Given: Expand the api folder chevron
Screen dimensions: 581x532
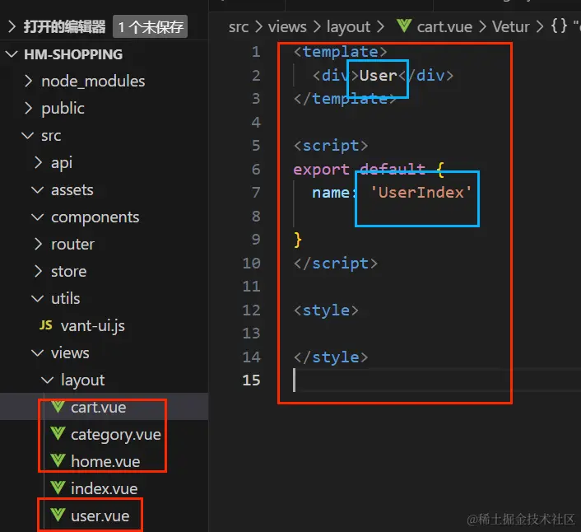Looking at the screenshot, I should tap(38, 162).
